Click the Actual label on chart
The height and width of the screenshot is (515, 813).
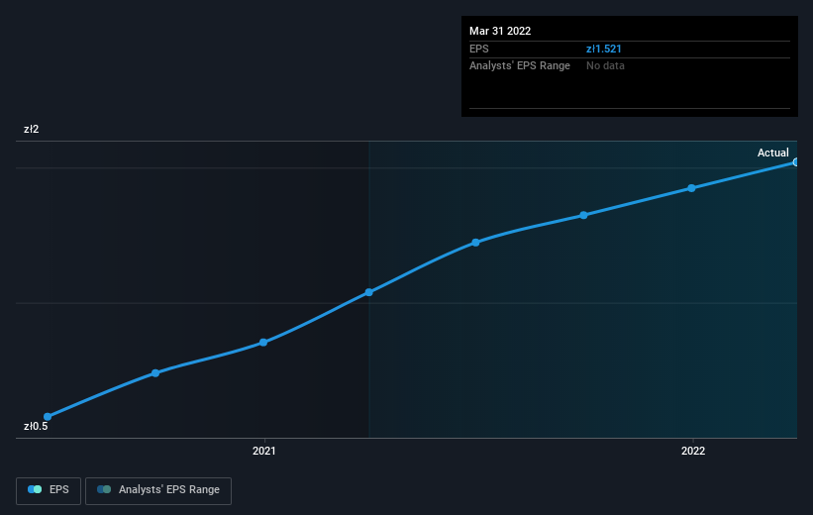click(772, 153)
